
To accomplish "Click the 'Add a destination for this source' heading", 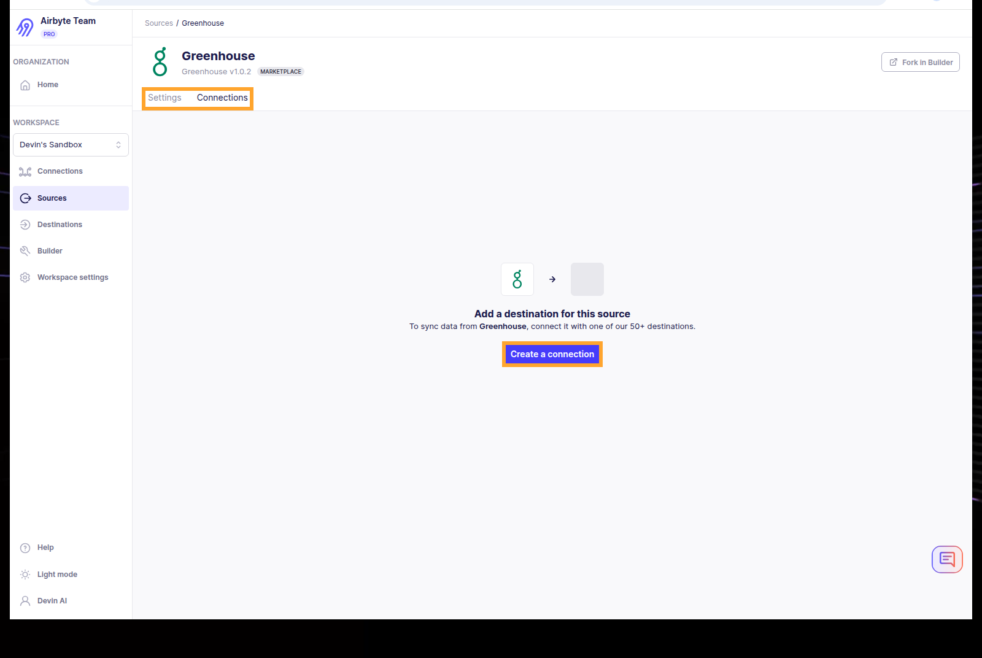I will click(x=552, y=314).
